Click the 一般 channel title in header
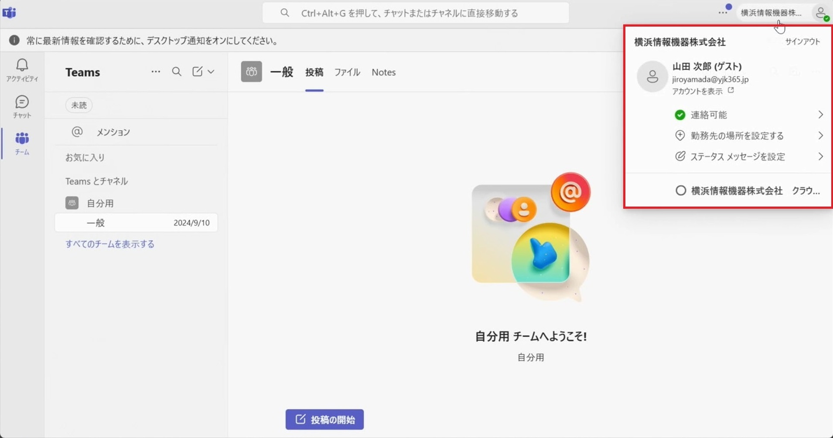Screen dimensions: 833x438 (x=282, y=72)
